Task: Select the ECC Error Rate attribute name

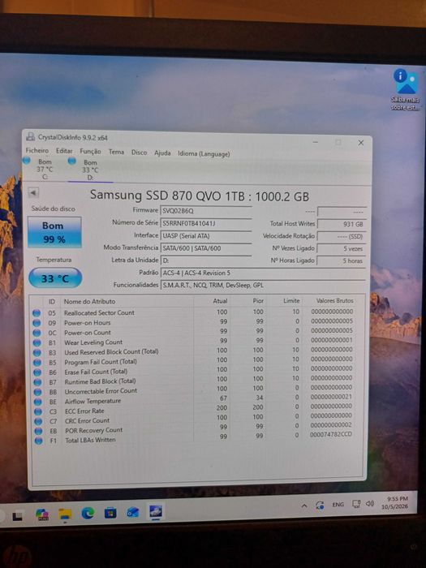Action: coord(84,411)
